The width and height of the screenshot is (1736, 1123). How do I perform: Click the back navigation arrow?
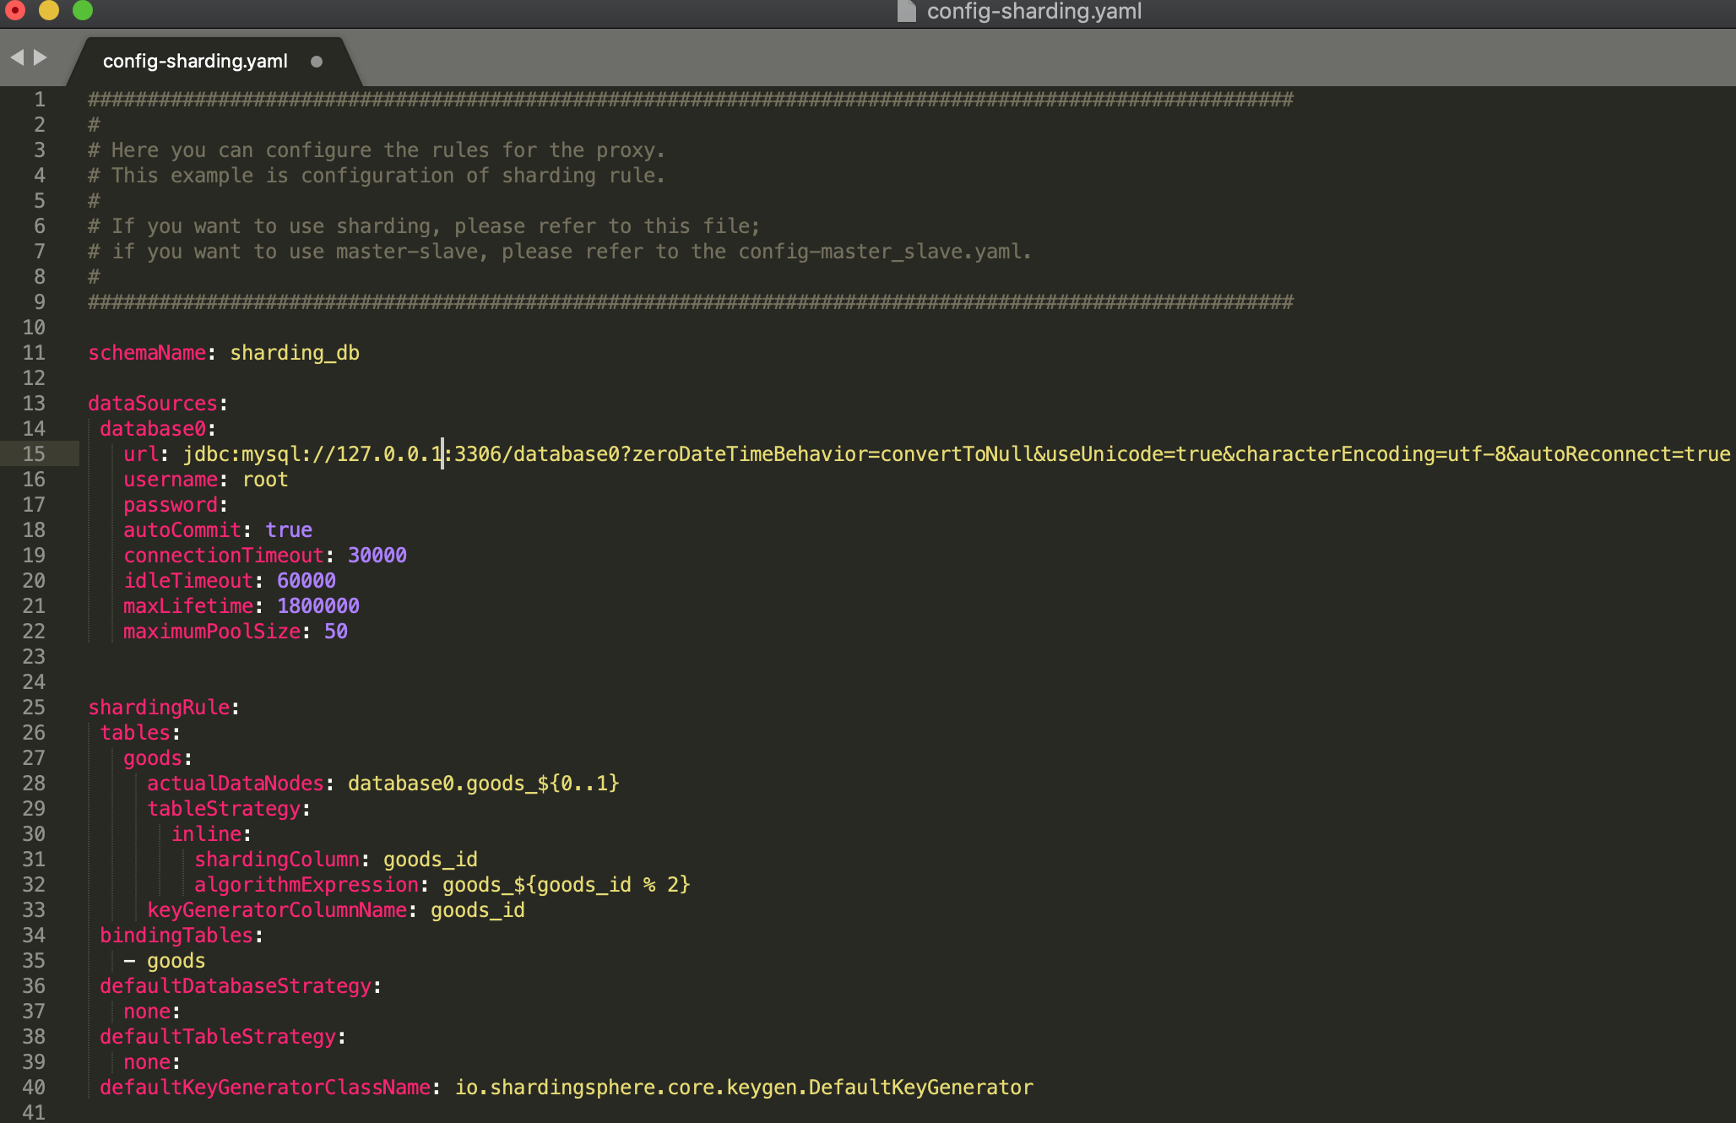coord(15,57)
